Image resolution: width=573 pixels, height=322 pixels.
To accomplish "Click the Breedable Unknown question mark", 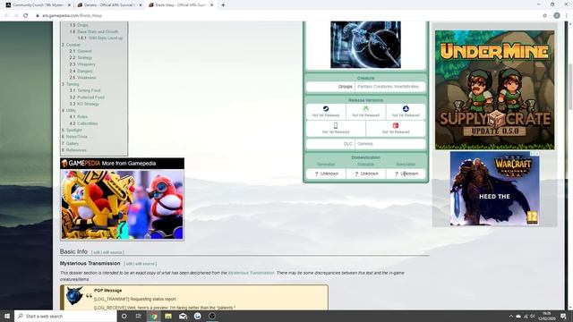I will click(397, 174).
